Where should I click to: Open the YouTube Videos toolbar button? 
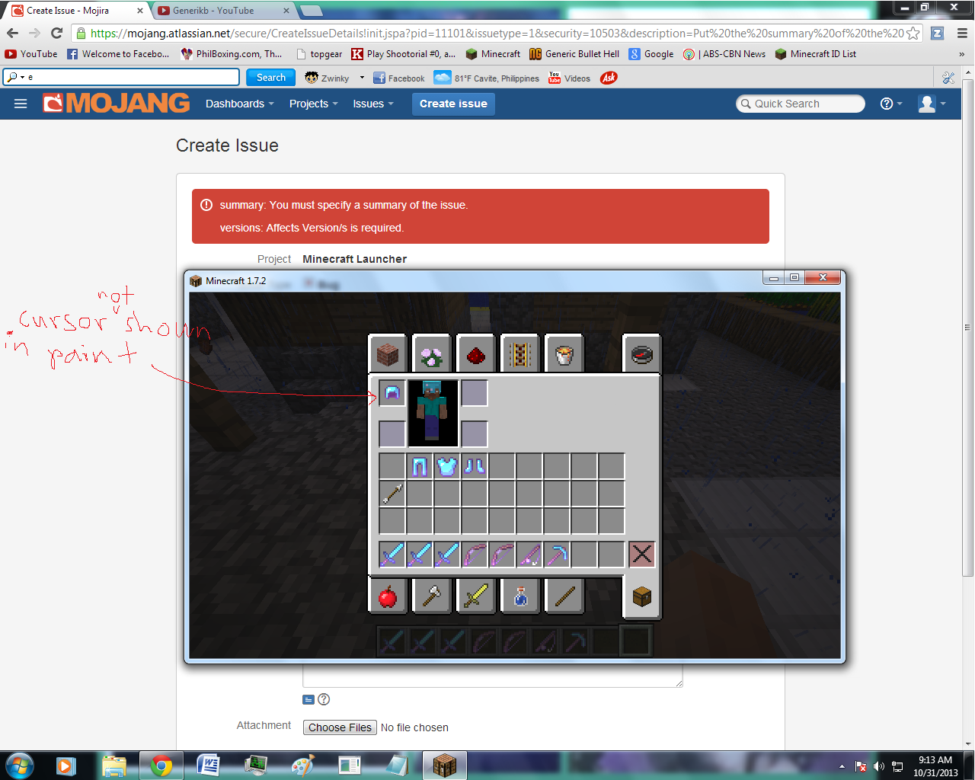click(x=570, y=78)
